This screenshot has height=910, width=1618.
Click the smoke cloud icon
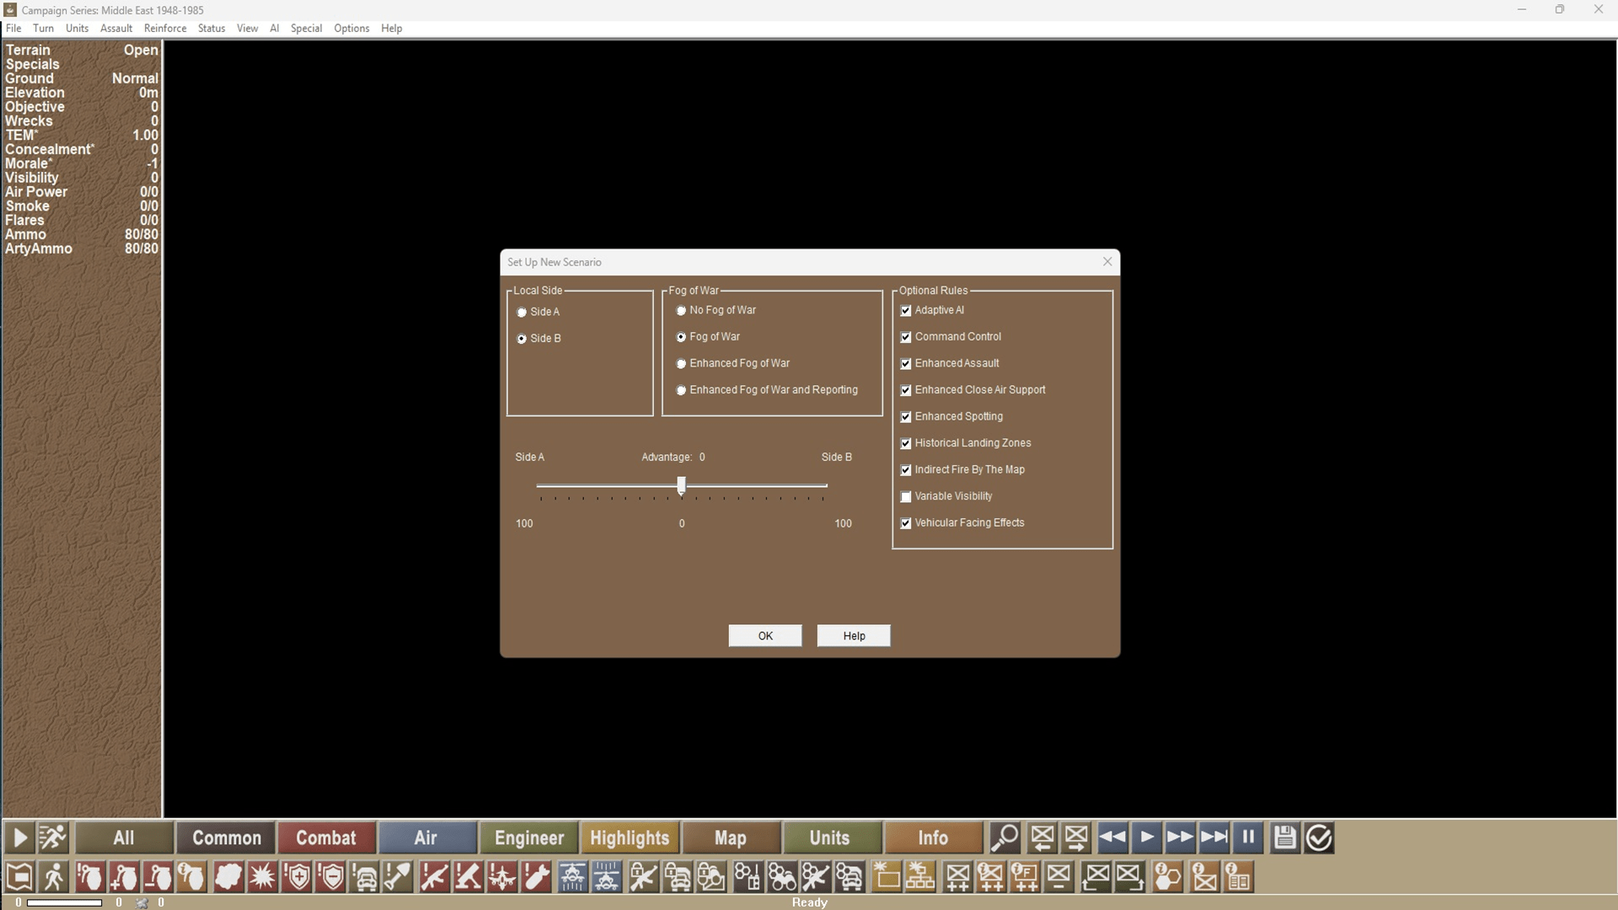click(x=228, y=878)
